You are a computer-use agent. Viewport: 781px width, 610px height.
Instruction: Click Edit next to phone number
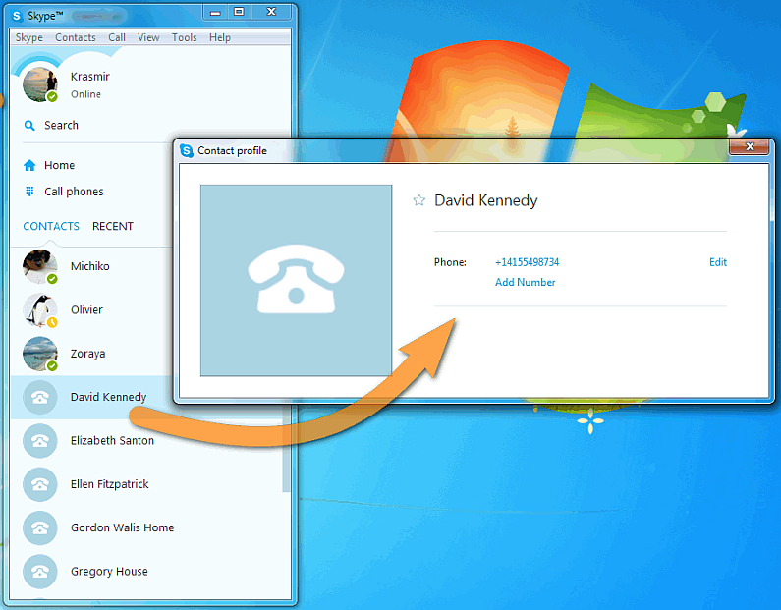(718, 262)
